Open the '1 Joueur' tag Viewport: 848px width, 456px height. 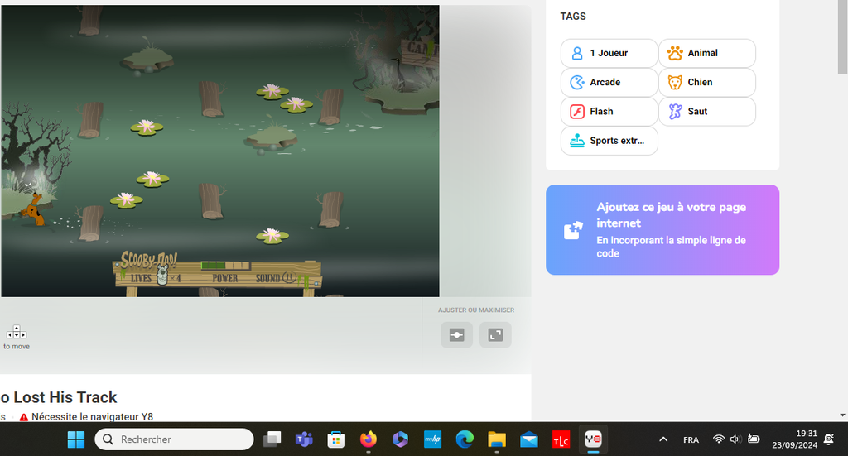click(x=609, y=53)
